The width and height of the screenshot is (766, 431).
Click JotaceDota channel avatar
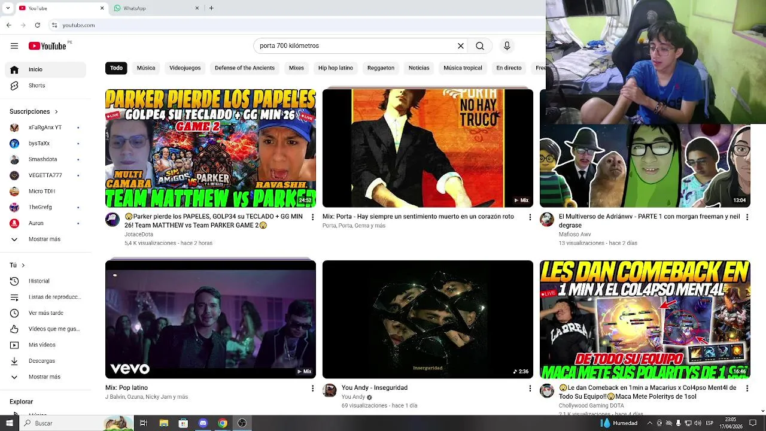coord(113,220)
